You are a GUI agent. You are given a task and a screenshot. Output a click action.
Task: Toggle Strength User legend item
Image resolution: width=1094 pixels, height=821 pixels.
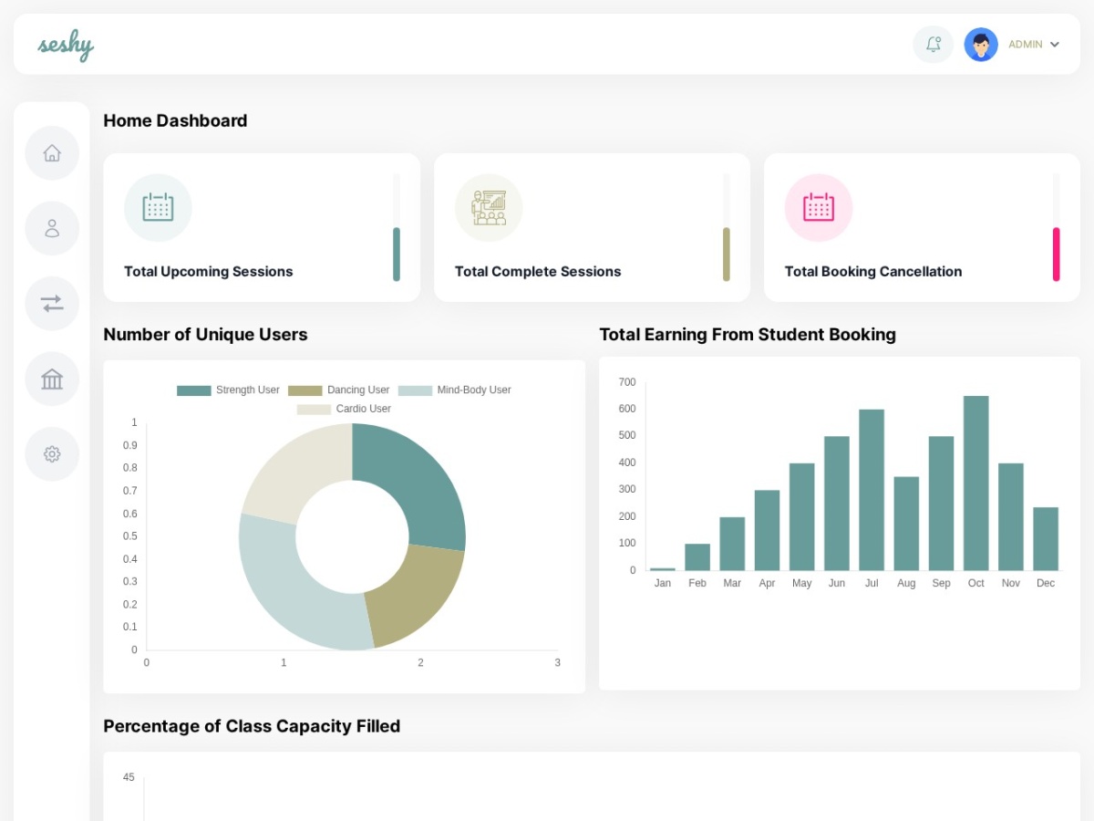click(228, 390)
